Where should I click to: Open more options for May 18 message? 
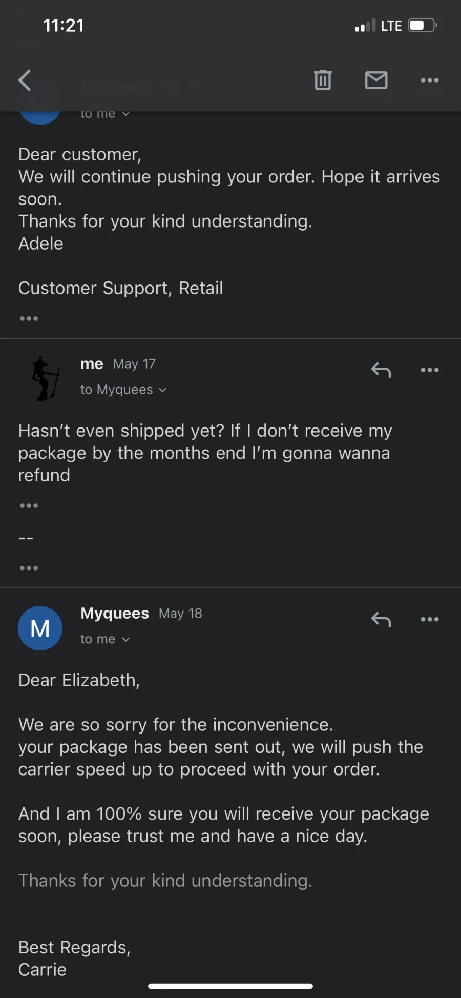pyautogui.click(x=429, y=619)
